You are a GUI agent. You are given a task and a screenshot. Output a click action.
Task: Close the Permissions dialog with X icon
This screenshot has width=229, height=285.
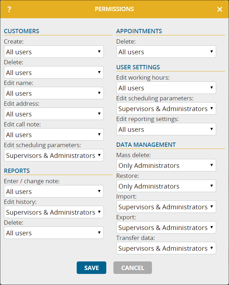220,9
